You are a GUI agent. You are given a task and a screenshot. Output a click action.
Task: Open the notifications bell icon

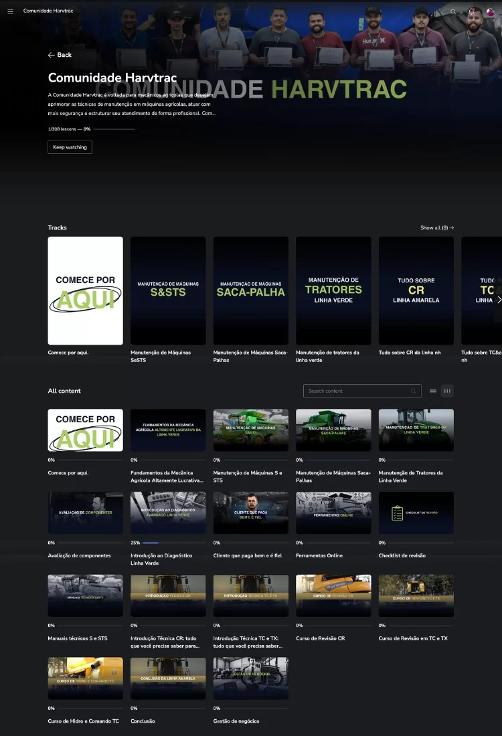tap(471, 12)
